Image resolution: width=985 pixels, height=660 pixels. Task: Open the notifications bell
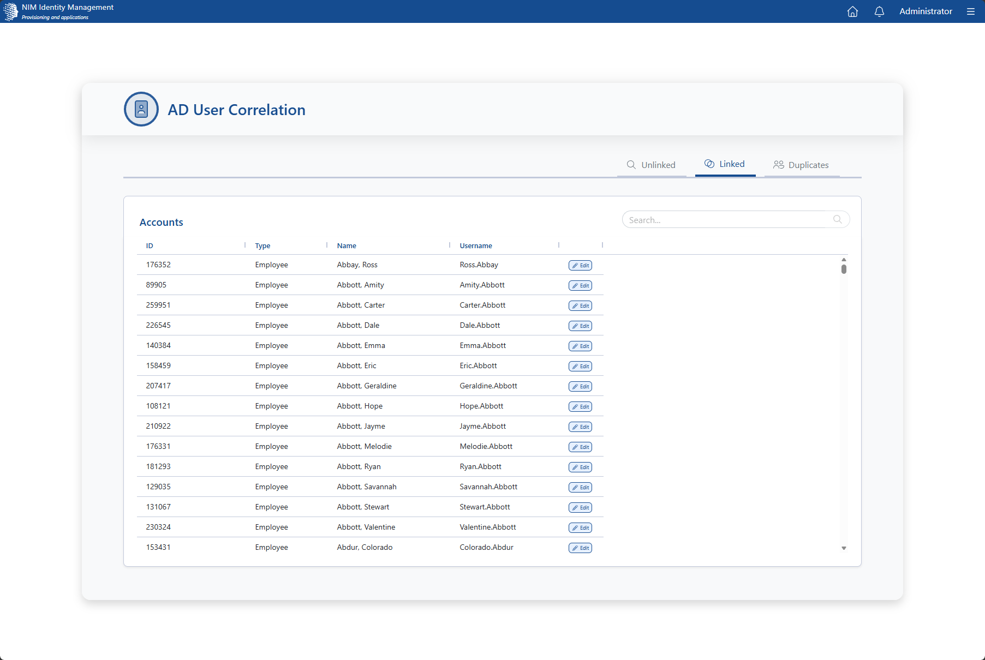[879, 11]
